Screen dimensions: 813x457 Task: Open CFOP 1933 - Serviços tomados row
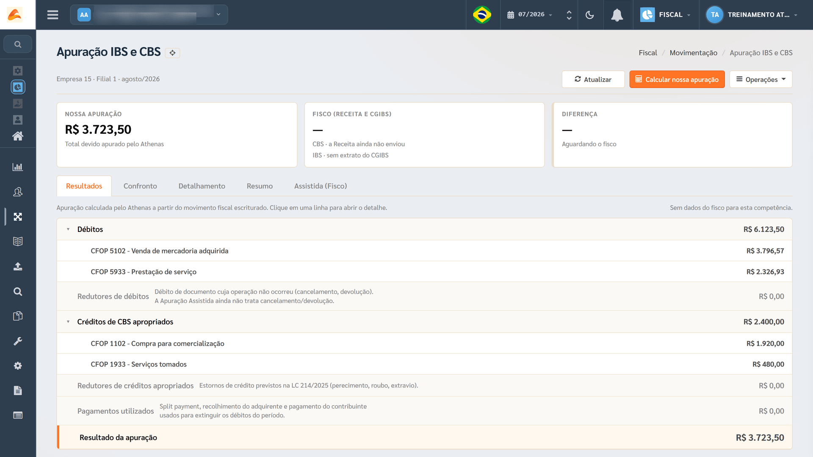tap(424, 364)
